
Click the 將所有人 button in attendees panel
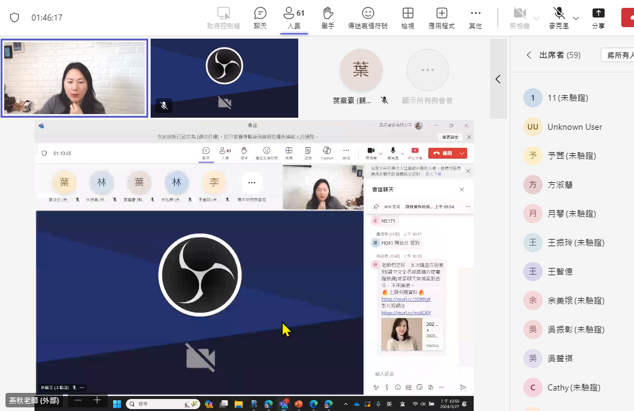[x=618, y=55]
